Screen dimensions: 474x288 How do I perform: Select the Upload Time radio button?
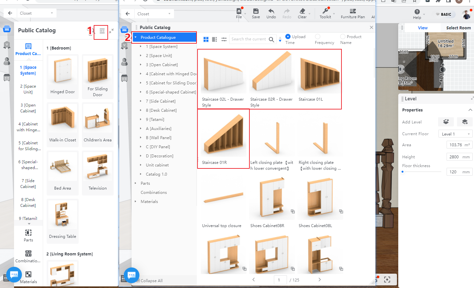[288, 36]
